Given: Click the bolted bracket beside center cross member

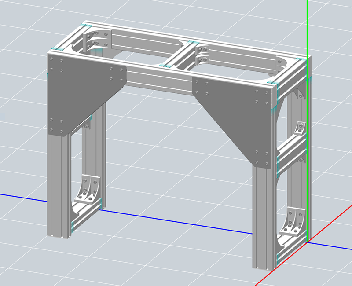Looking at the screenshot, I should tap(202, 54).
